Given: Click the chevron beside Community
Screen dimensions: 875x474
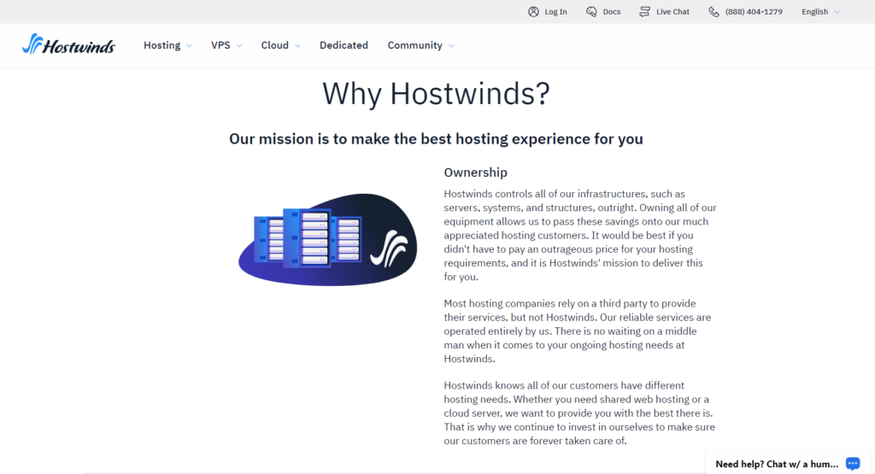Looking at the screenshot, I should [x=451, y=46].
